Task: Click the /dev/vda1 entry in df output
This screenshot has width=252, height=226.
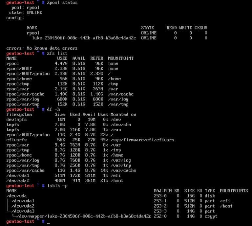Action: tap(18, 175)
